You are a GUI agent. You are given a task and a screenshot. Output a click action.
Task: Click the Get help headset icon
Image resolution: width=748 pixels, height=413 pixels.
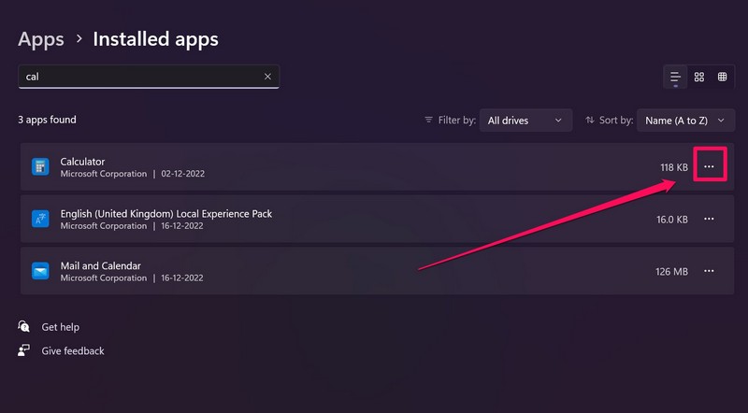24,327
